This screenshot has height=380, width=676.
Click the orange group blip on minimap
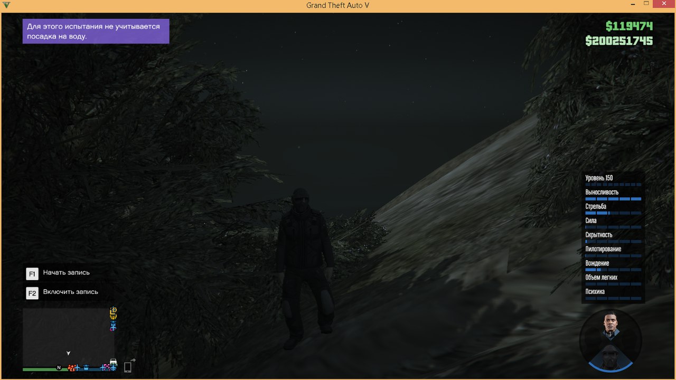(71, 368)
